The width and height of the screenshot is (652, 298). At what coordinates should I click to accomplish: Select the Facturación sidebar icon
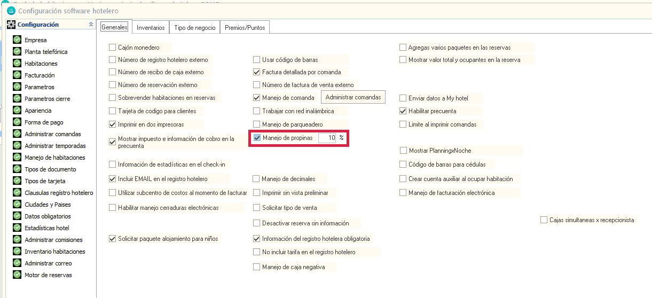(17, 75)
